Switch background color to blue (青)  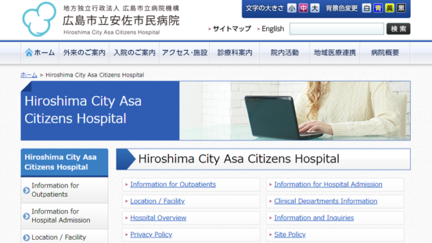(378, 8)
